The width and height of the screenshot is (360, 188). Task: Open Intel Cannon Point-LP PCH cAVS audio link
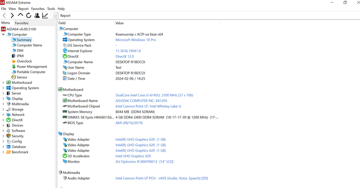click(162, 178)
